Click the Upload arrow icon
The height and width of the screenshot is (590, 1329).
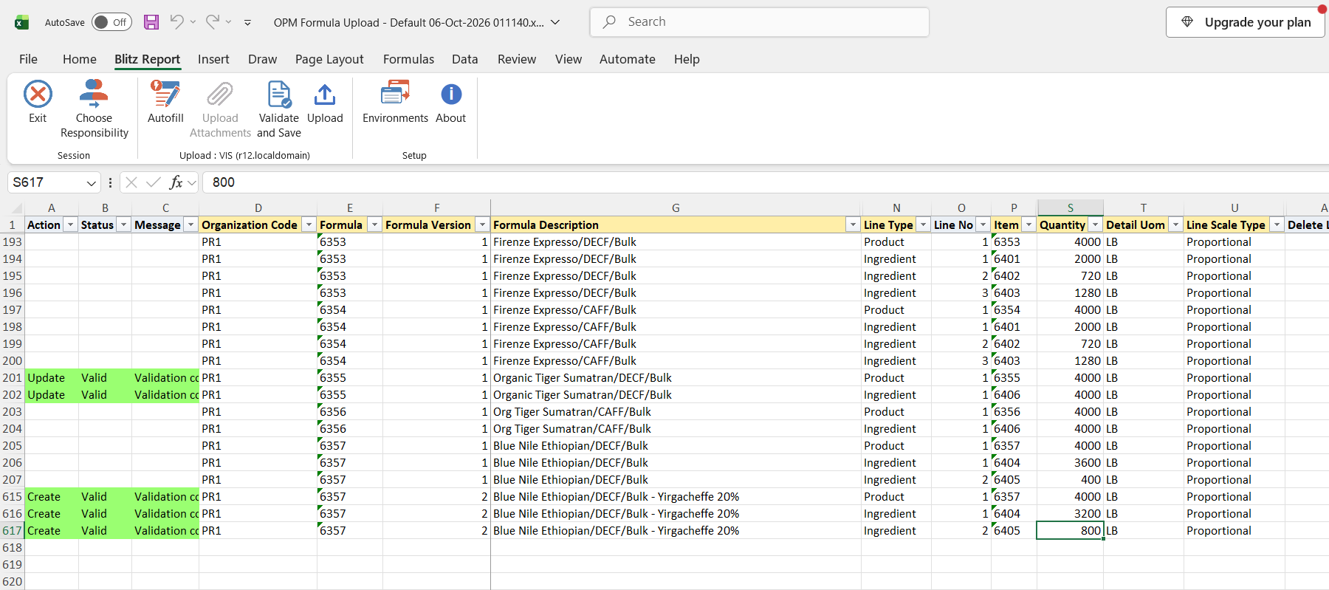[325, 95]
